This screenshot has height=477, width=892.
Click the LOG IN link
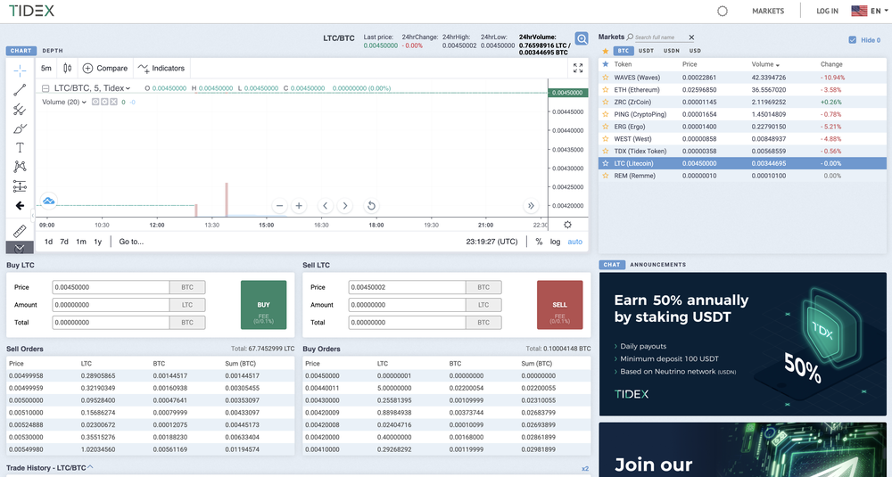827,11
